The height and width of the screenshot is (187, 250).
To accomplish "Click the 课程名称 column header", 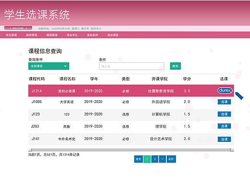I will click(x=67, y=79).
